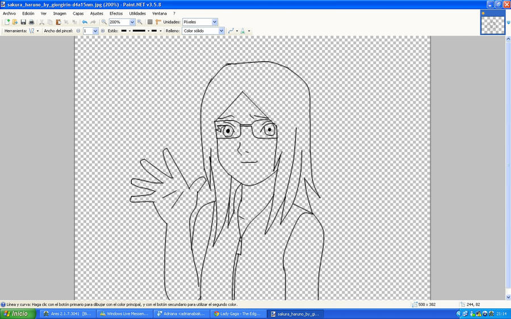511x319 pixels.
Task: Click the Print icon
Action: 31,22
